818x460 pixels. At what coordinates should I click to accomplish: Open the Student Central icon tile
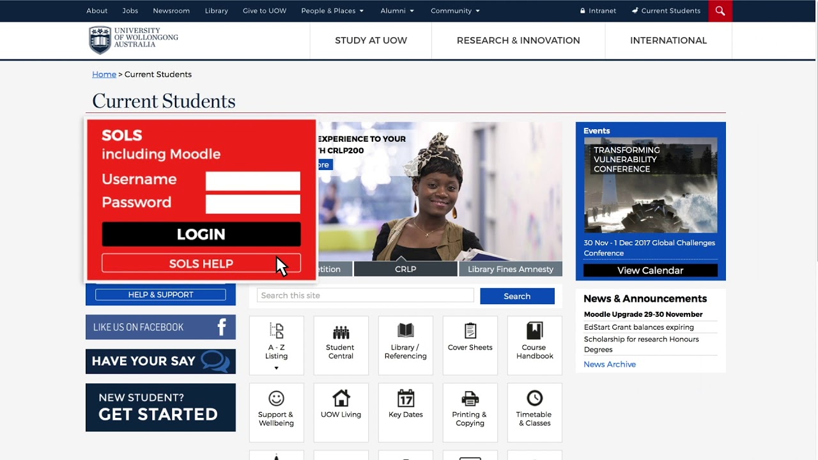coord(341,345)
